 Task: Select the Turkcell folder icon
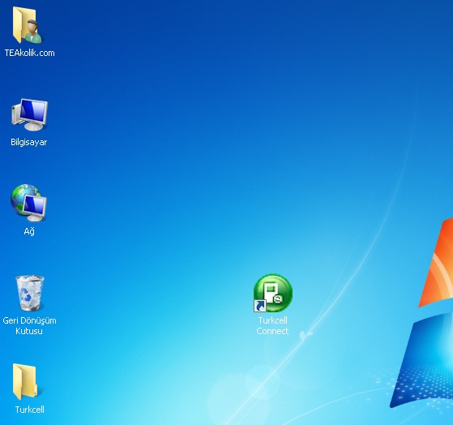tap(25, 382)
